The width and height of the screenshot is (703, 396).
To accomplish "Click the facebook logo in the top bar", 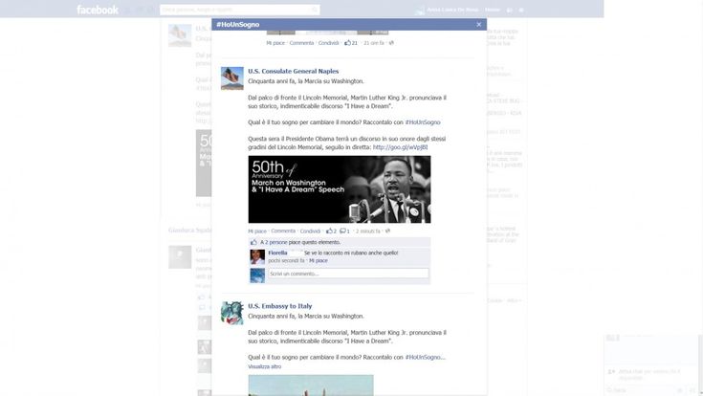I will 98,10.
